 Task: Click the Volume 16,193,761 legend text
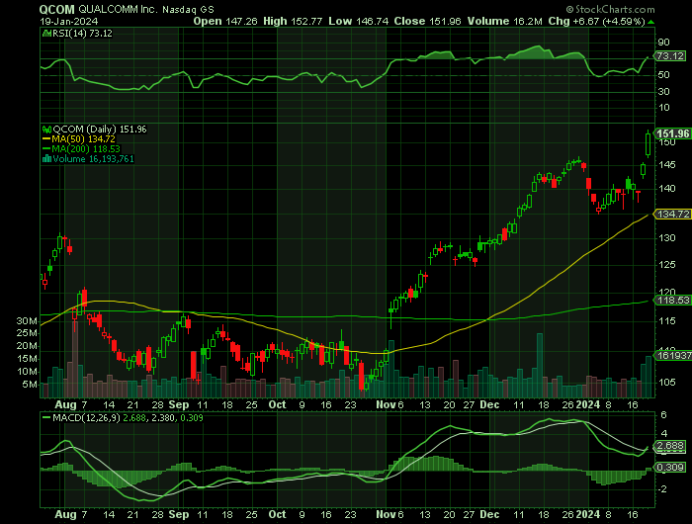coord(93,159)
